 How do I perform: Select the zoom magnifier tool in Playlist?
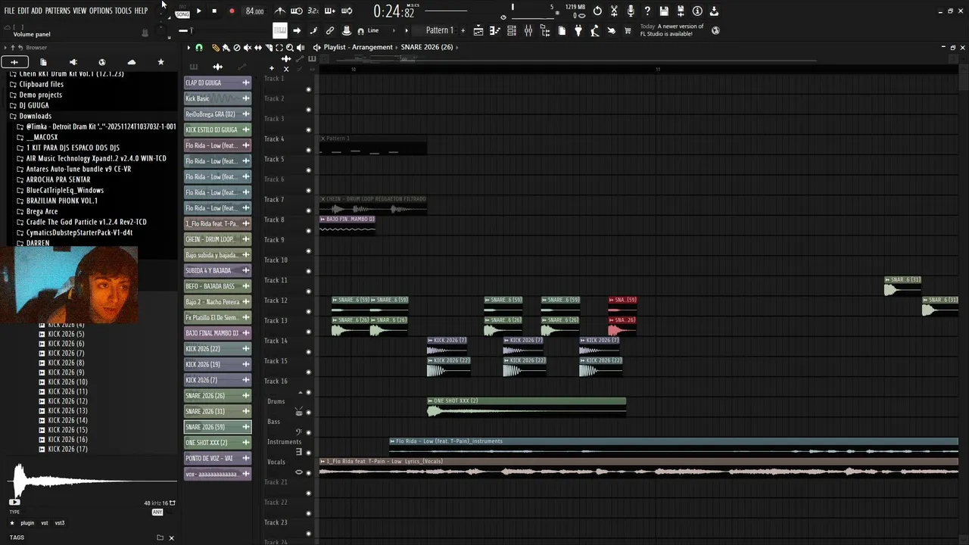coord(290,48)
